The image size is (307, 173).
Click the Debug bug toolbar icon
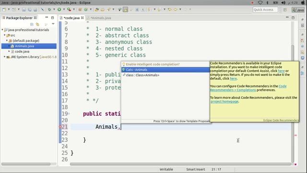click(x=49, y=10)
